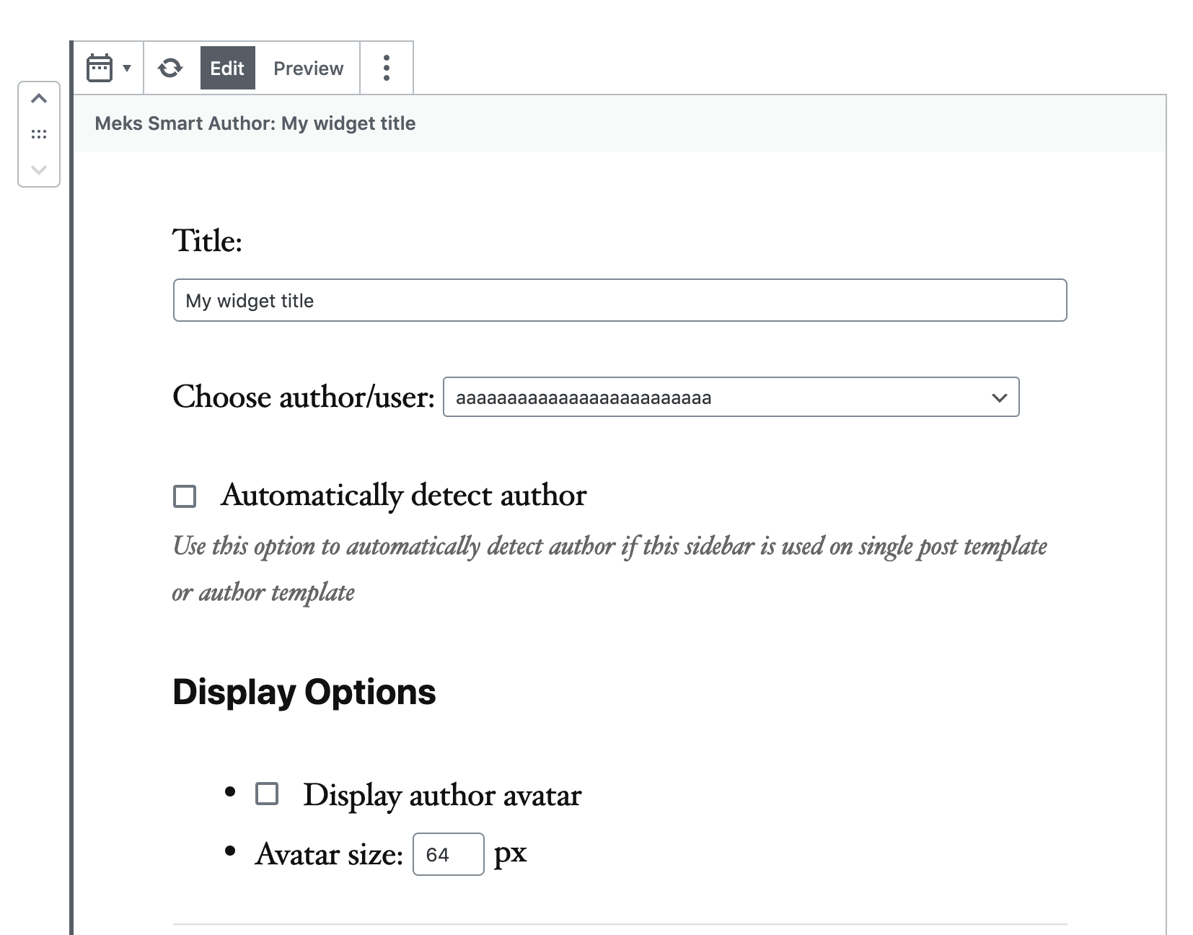Click the small arrow beside calendar icon
The width and height of the screenshot is (1193, 935).
pyautogui.click(x=127, y=69)
